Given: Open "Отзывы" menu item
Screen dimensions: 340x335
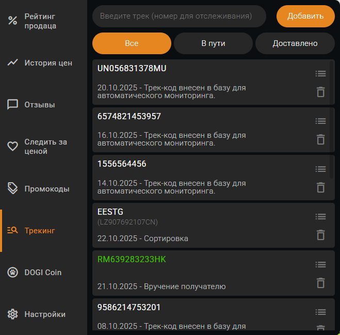Looking at the screenshot, I should (43, 105).
